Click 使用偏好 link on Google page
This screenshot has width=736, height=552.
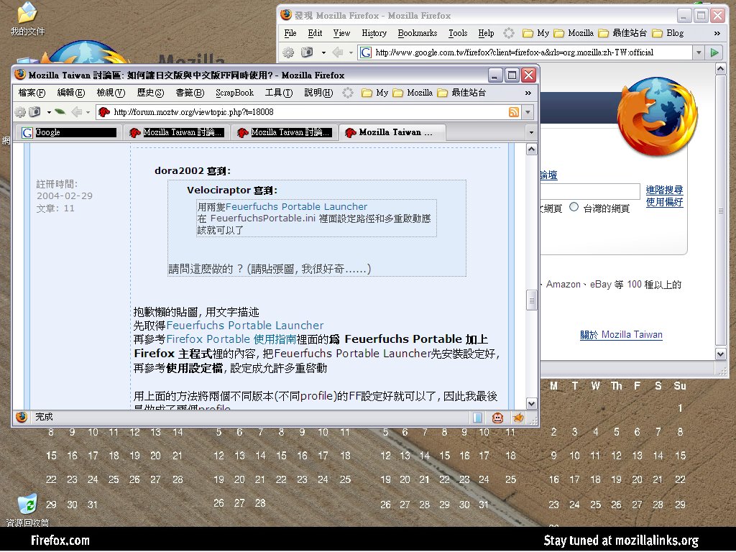tap(664, 202)
